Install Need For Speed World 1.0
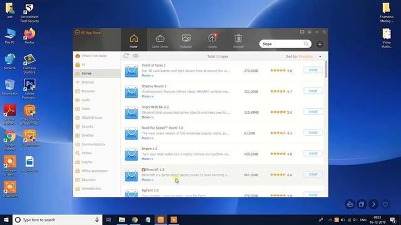The image size is (401, 225). pos(313,132)
